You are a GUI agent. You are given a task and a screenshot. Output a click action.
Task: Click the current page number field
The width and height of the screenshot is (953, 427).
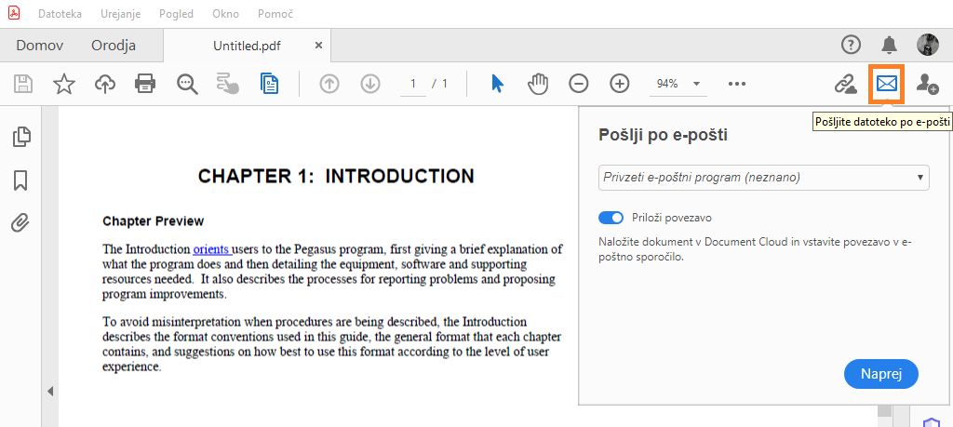tap(413, 84)
